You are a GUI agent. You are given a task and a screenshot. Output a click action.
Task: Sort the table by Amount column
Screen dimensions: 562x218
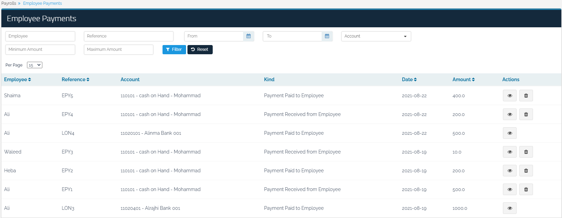tap(463, 79)
